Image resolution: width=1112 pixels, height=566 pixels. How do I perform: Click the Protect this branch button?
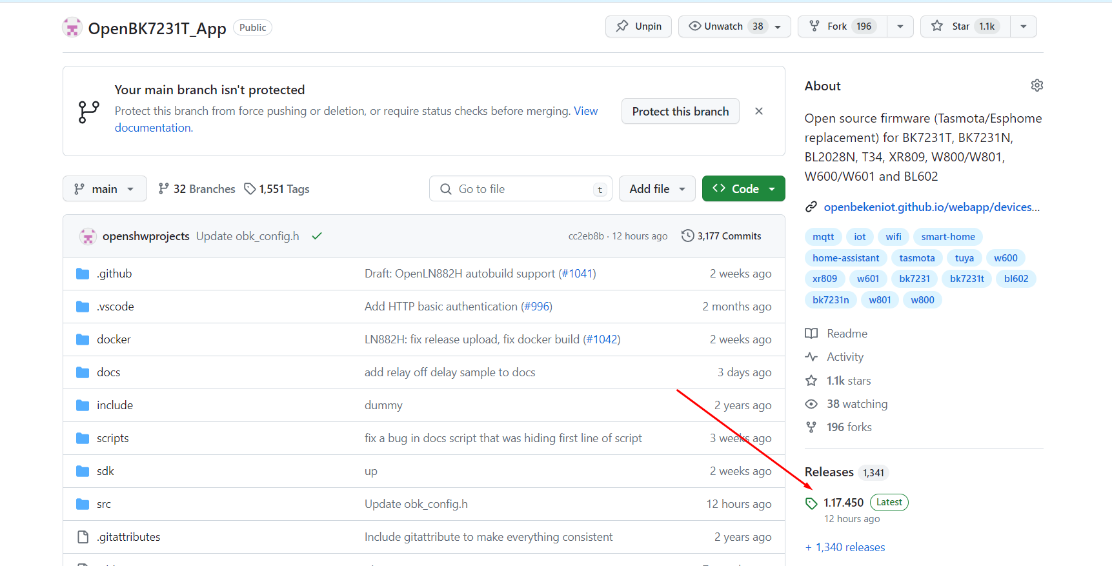(x=680, y=112)
